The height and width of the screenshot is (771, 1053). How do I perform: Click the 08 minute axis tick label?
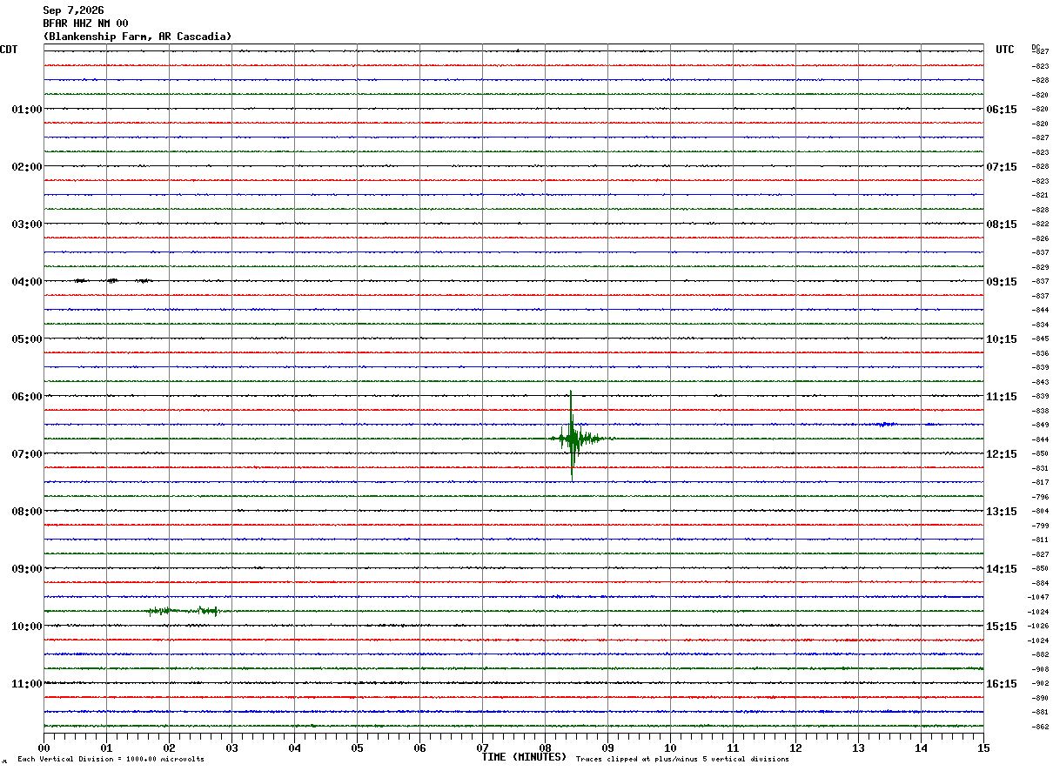pos(545,748)
